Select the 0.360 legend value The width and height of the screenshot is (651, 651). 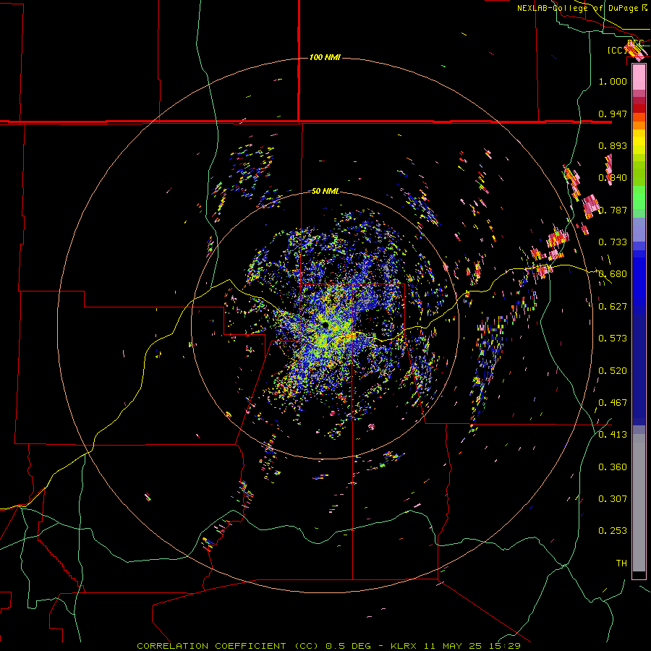613,467
